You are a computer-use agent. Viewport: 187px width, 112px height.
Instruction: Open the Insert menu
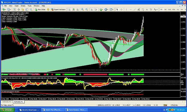click(16, 6)
